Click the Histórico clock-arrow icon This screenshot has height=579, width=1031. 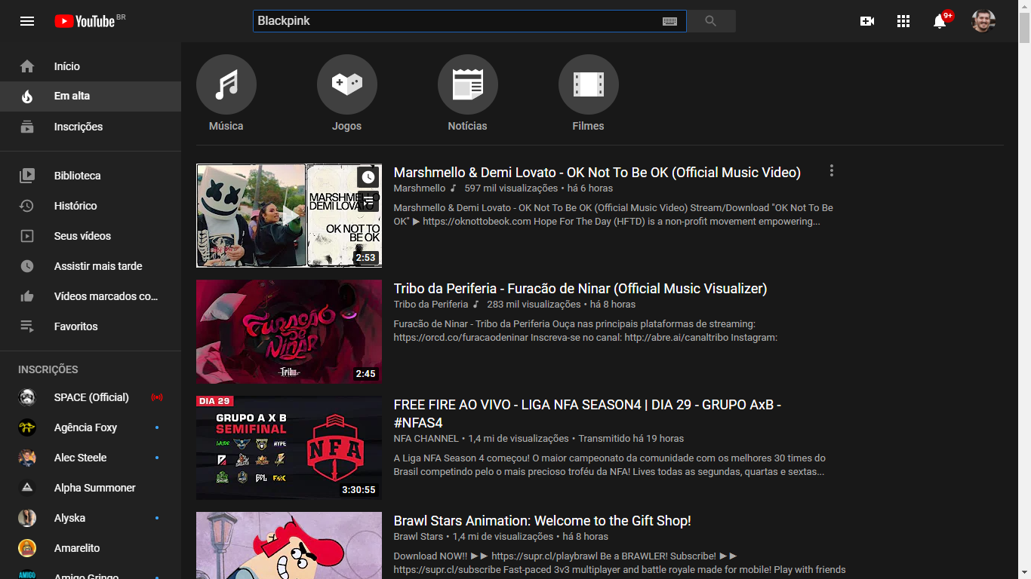(x=27, y=206)
